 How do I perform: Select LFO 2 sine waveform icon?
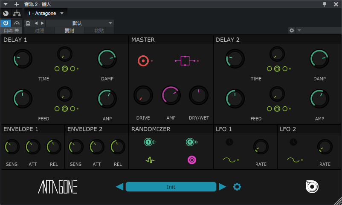(x=293, y=160)
